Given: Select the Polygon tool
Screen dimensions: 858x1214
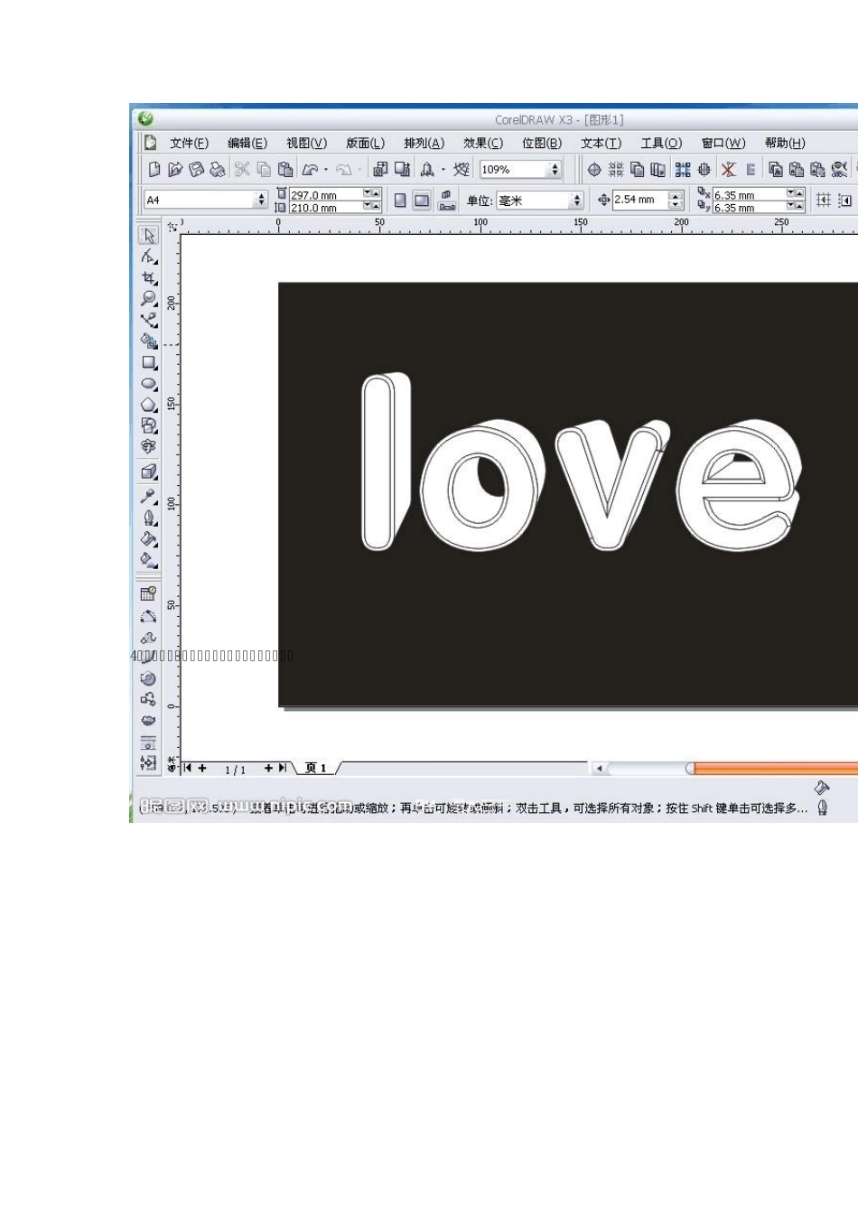Looking at the screenshot, I should [x=149, y=405].
